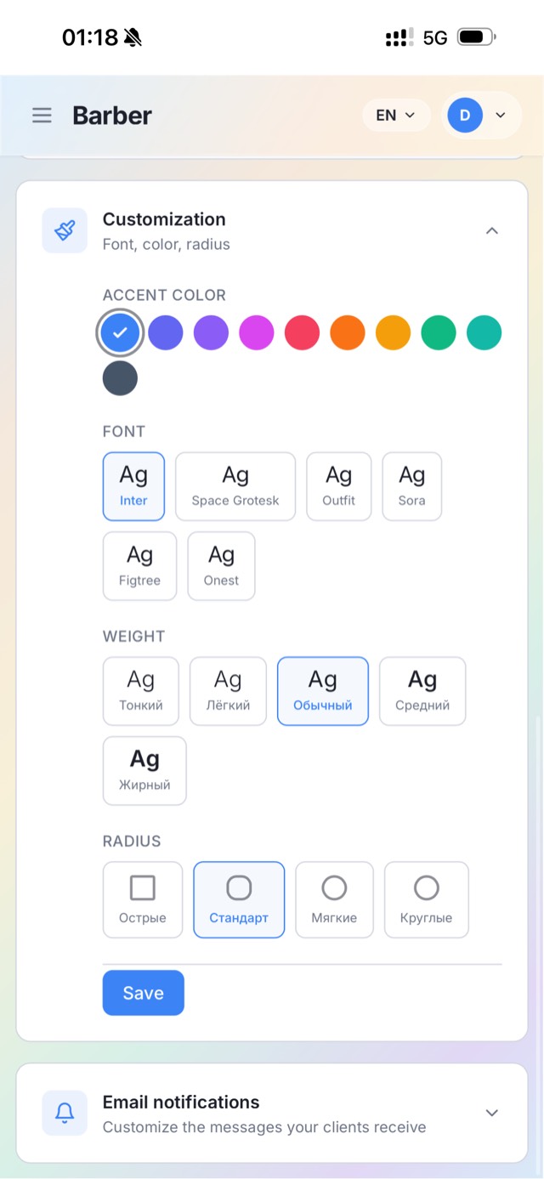Tap the blue D user avatar
Screen dimensions: 544x1179
(465, 115)
